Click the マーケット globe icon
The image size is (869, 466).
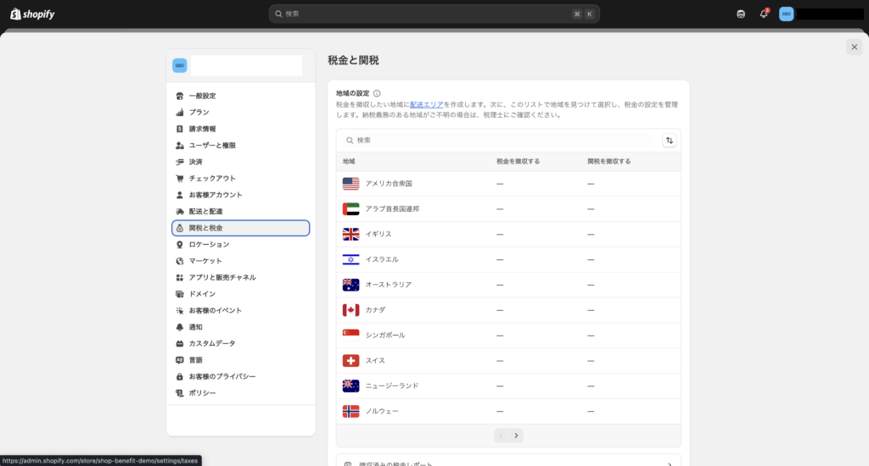coord(180,261)
